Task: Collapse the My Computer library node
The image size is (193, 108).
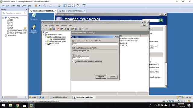Action: [3, 18]
